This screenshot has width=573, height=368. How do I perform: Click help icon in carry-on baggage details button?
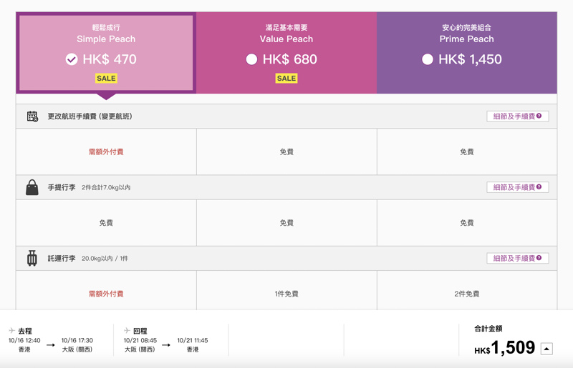point(539,187)
